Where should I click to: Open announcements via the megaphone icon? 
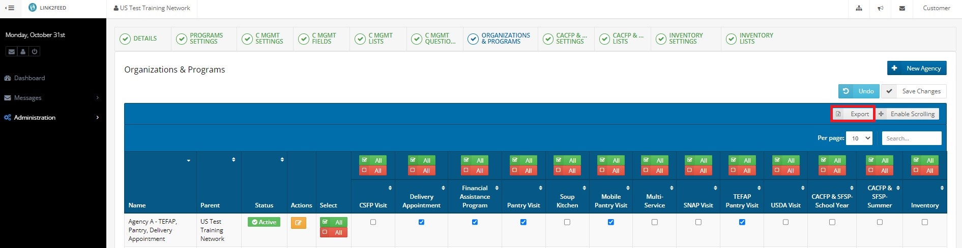point(880,8)
